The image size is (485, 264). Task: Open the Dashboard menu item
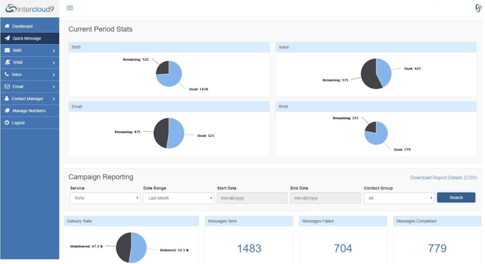[30, 26]
